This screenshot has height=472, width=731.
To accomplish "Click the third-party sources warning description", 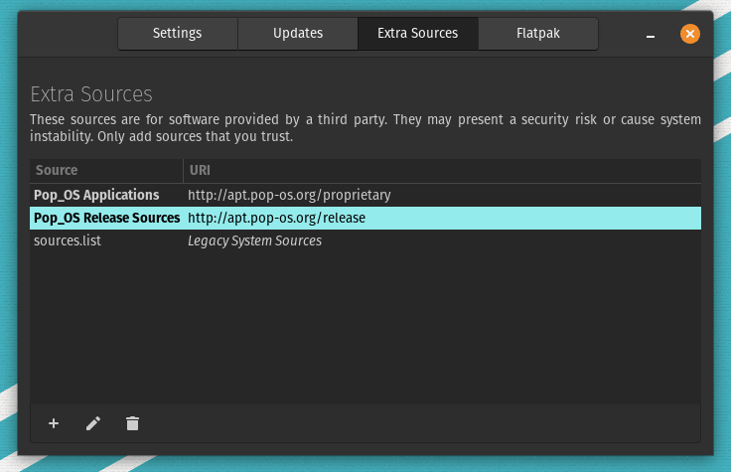I will (365, 128).
